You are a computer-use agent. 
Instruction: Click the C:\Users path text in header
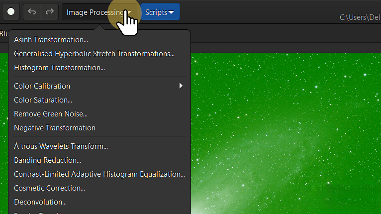[x=360, y=17]
